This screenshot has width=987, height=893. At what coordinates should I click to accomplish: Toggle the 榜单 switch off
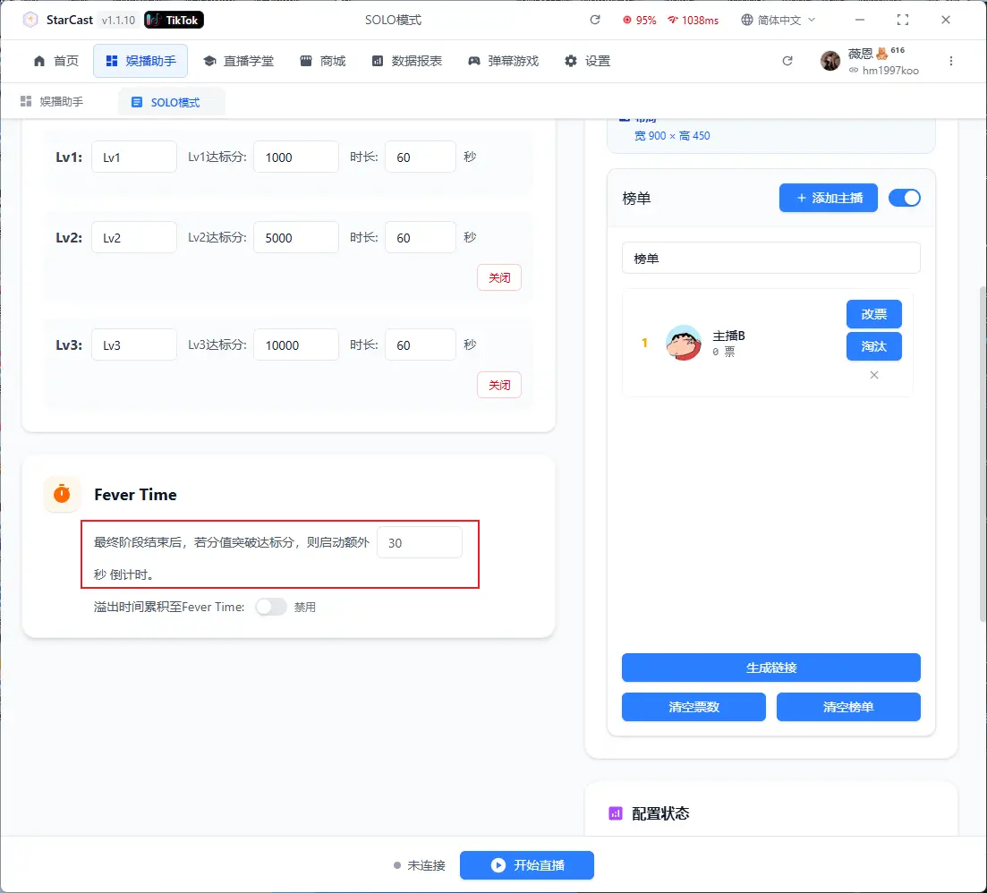[904, 198]
